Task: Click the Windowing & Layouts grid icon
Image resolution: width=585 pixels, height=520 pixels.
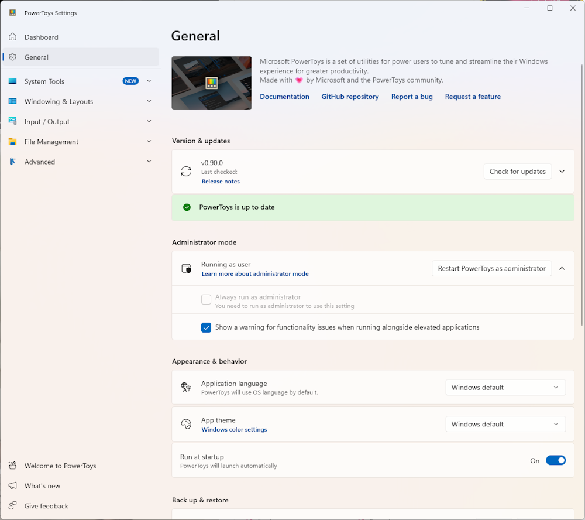Action: click(x=13, y=101)
